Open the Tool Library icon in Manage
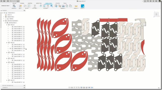 coord(56,6)
